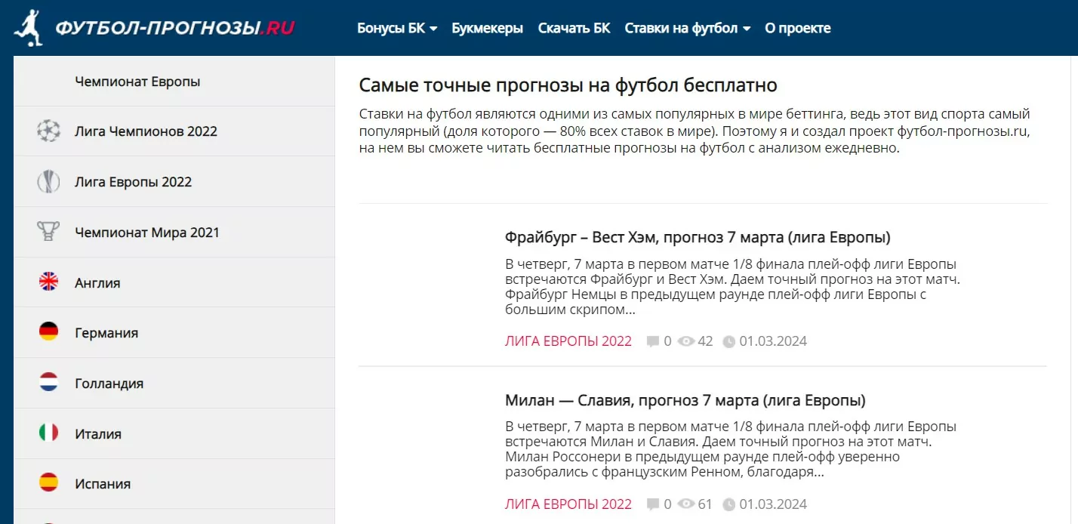
Task: Click comment icon on Фрайбург – Вест Хэм post
Action: (x=653, y=341)
